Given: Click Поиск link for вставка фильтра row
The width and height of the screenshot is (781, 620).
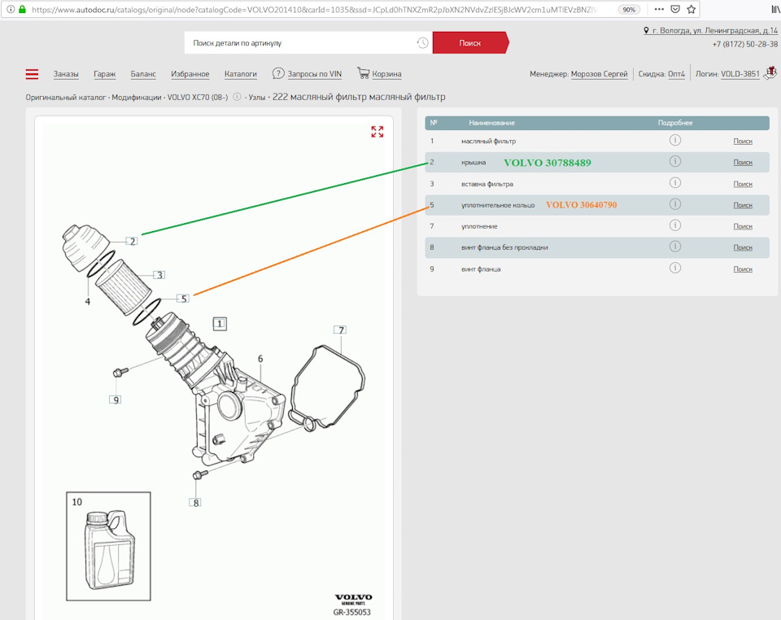Looking at the screenshot, I should (x=743, y=184).
